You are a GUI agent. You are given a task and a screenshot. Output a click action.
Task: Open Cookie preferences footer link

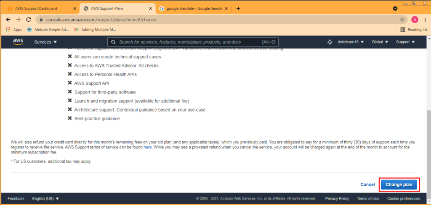point(404,198)
